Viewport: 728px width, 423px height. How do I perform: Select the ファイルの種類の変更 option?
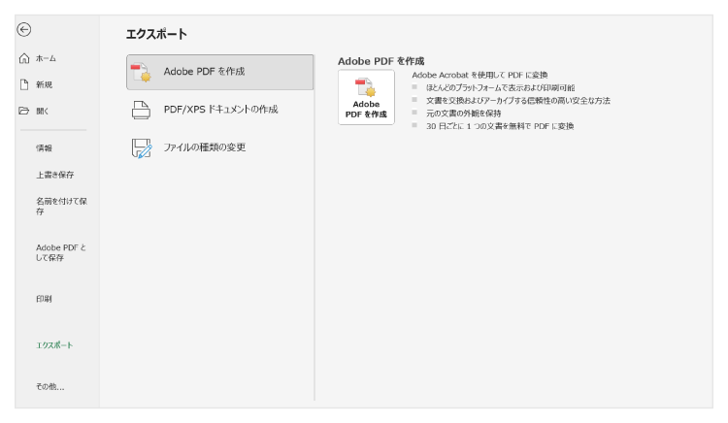click(220, 148)
